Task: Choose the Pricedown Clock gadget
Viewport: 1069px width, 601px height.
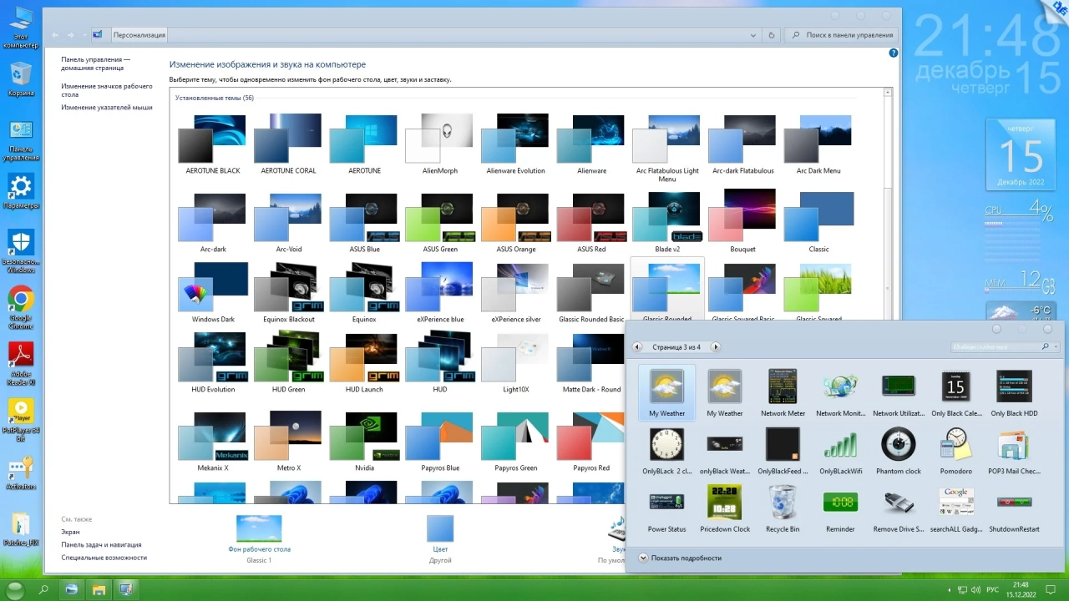Action: [x=724, y=509]
